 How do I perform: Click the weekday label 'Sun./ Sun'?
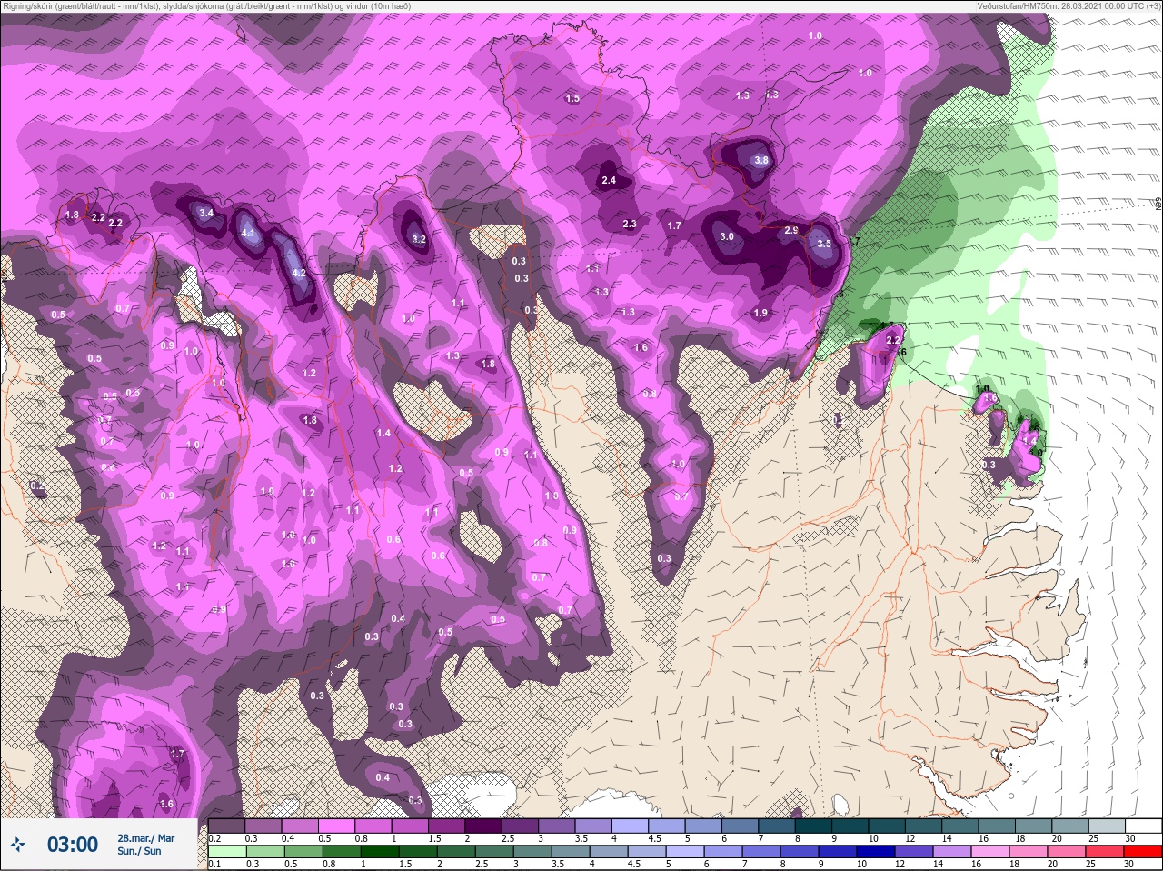click(140, 851)
